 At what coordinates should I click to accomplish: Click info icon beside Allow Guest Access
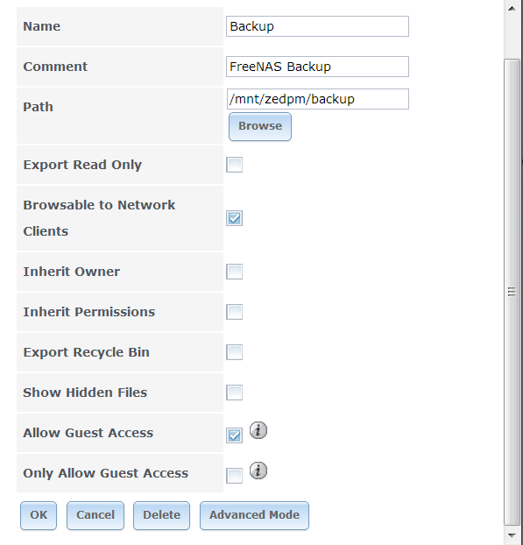click(x=258, y=430)
